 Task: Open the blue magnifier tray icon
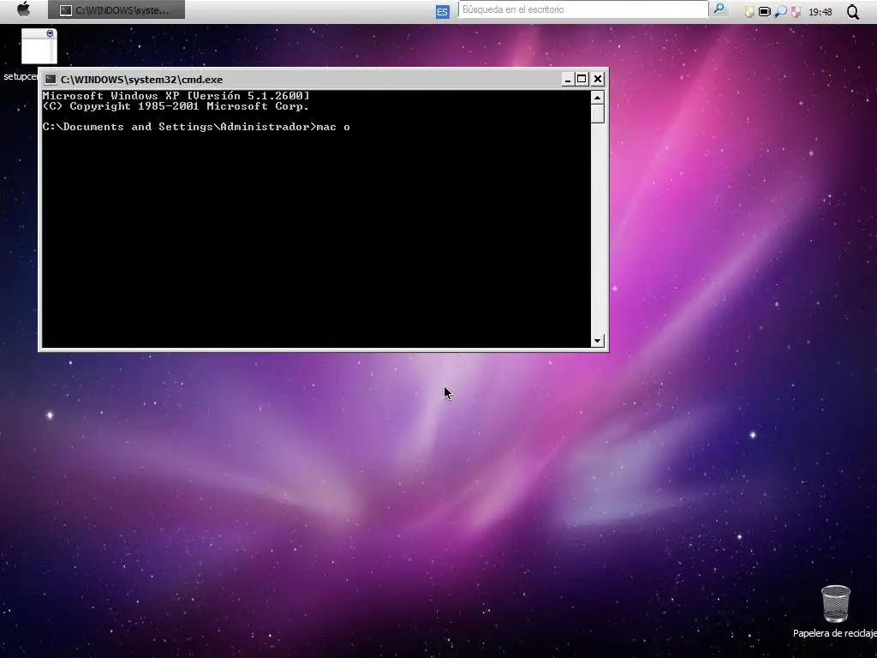(x=780, y=12)
